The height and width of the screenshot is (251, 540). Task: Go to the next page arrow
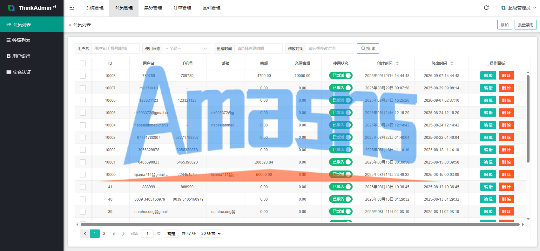(x=123, y=234)
